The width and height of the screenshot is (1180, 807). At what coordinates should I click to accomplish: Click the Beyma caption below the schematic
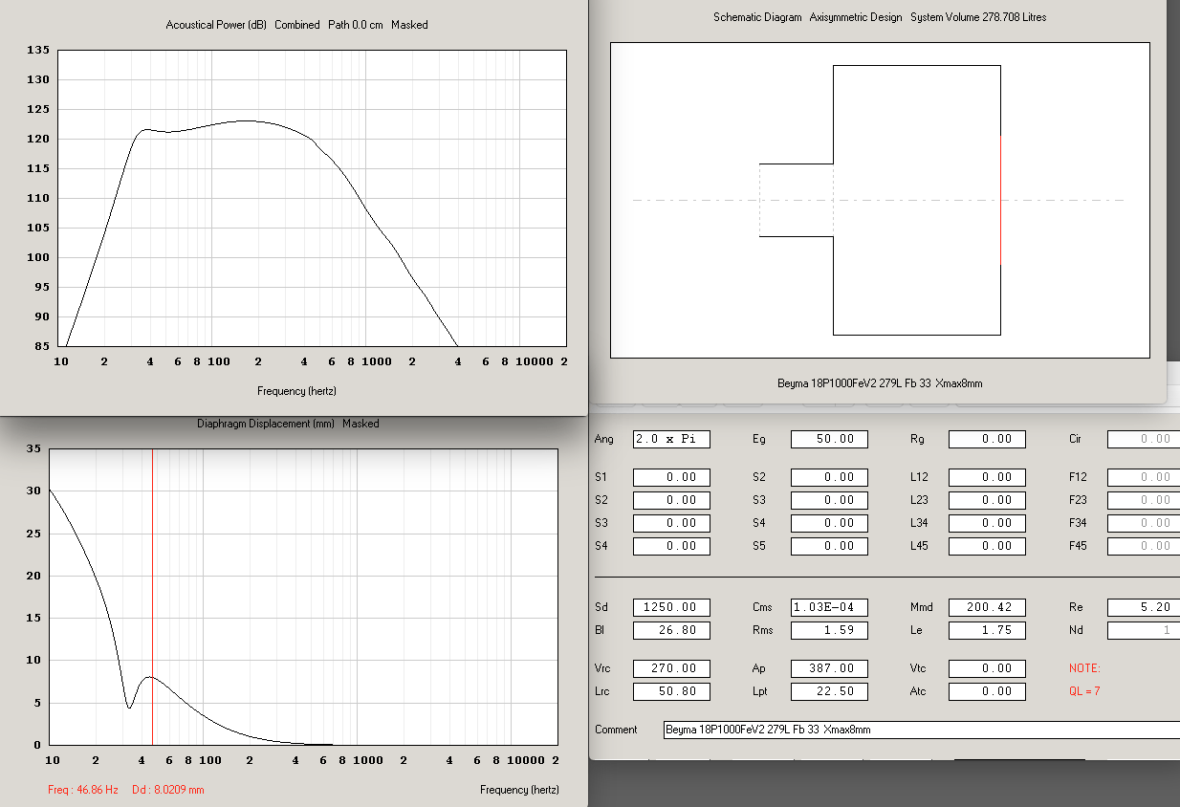pos(880,383)
